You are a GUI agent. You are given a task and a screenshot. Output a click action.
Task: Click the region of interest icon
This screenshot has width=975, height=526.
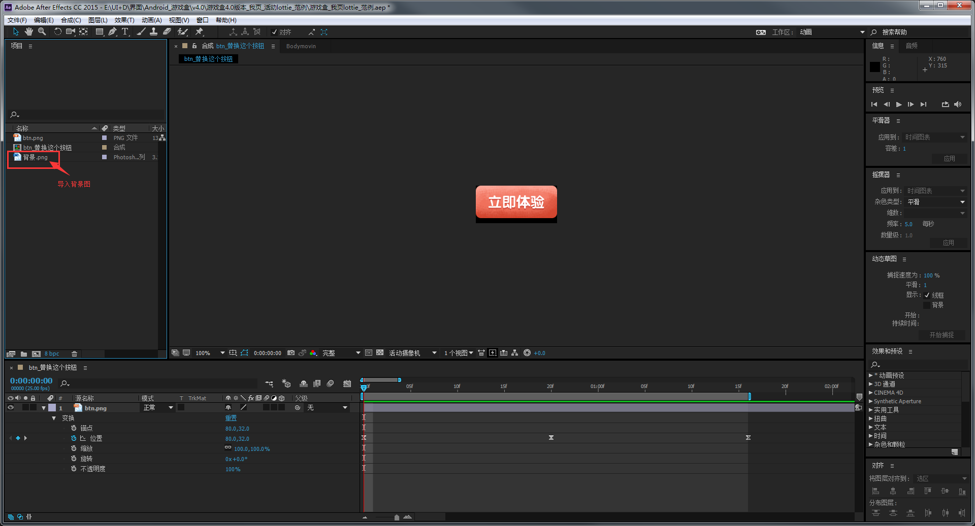tap(369, 353)
